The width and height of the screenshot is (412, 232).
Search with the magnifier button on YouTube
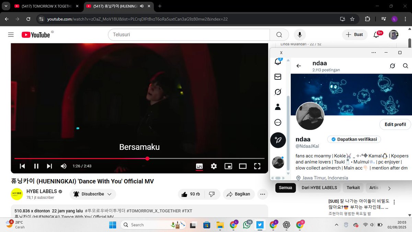(279, 35)
